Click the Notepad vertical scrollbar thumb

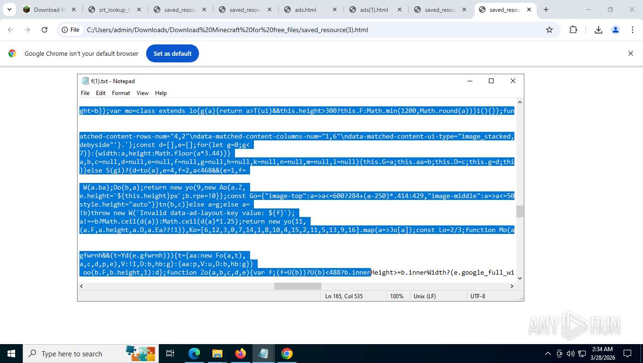coord(520,211)
